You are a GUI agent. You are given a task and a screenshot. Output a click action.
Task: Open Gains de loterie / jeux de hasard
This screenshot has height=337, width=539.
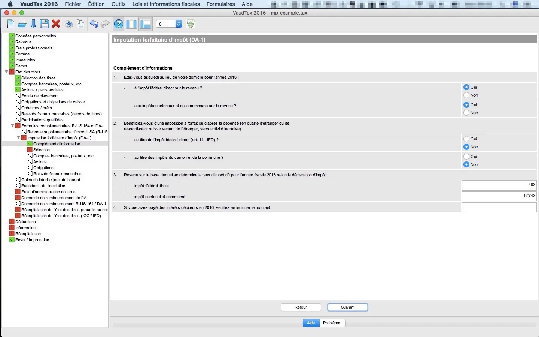[51, 180]
